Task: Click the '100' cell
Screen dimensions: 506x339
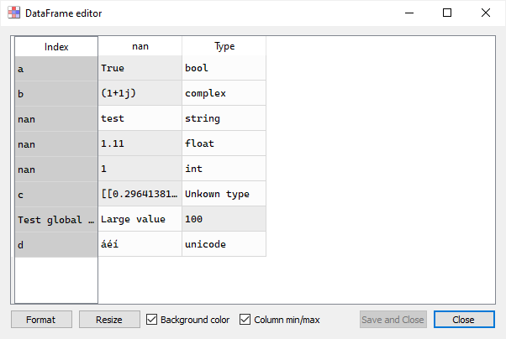Action: [x=224, y=219]
